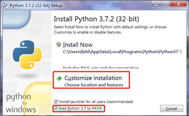The image size is (189, 116).
Task: Toggle Add Python 3.7 to PATH checkbox
Action: tap(56, 108)
